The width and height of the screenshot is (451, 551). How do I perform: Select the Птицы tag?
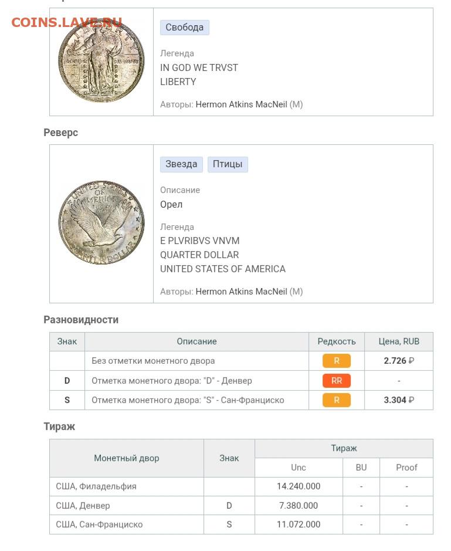click(x=228, y=164)
